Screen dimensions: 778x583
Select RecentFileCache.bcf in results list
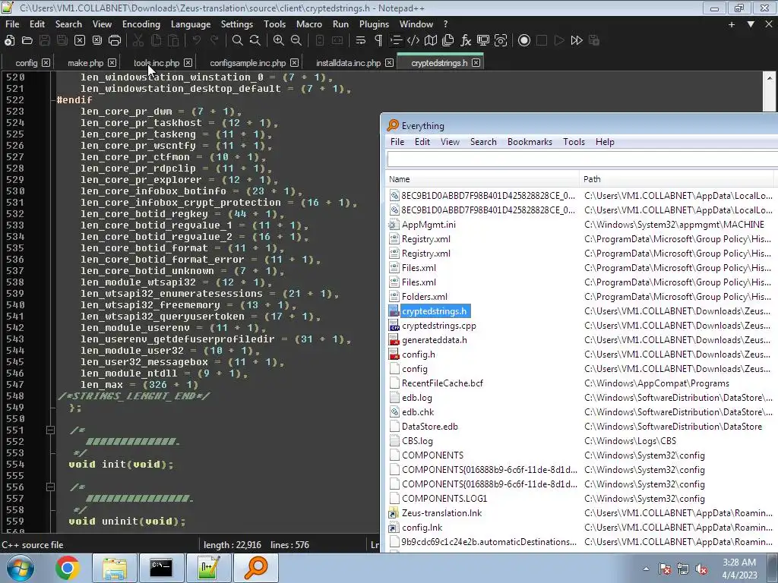coord(442,383)
